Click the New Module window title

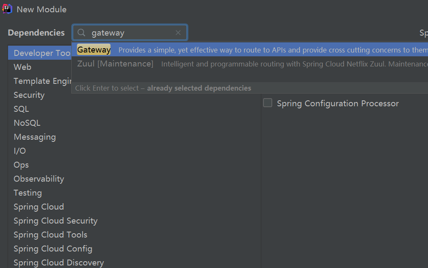(42, 10)
